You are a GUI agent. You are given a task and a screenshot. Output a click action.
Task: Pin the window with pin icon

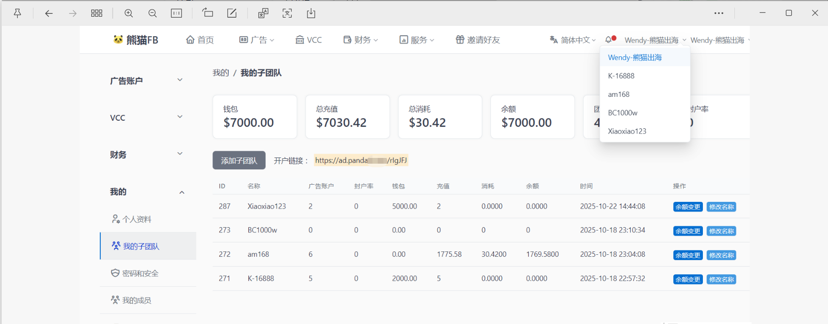point(17,13)
